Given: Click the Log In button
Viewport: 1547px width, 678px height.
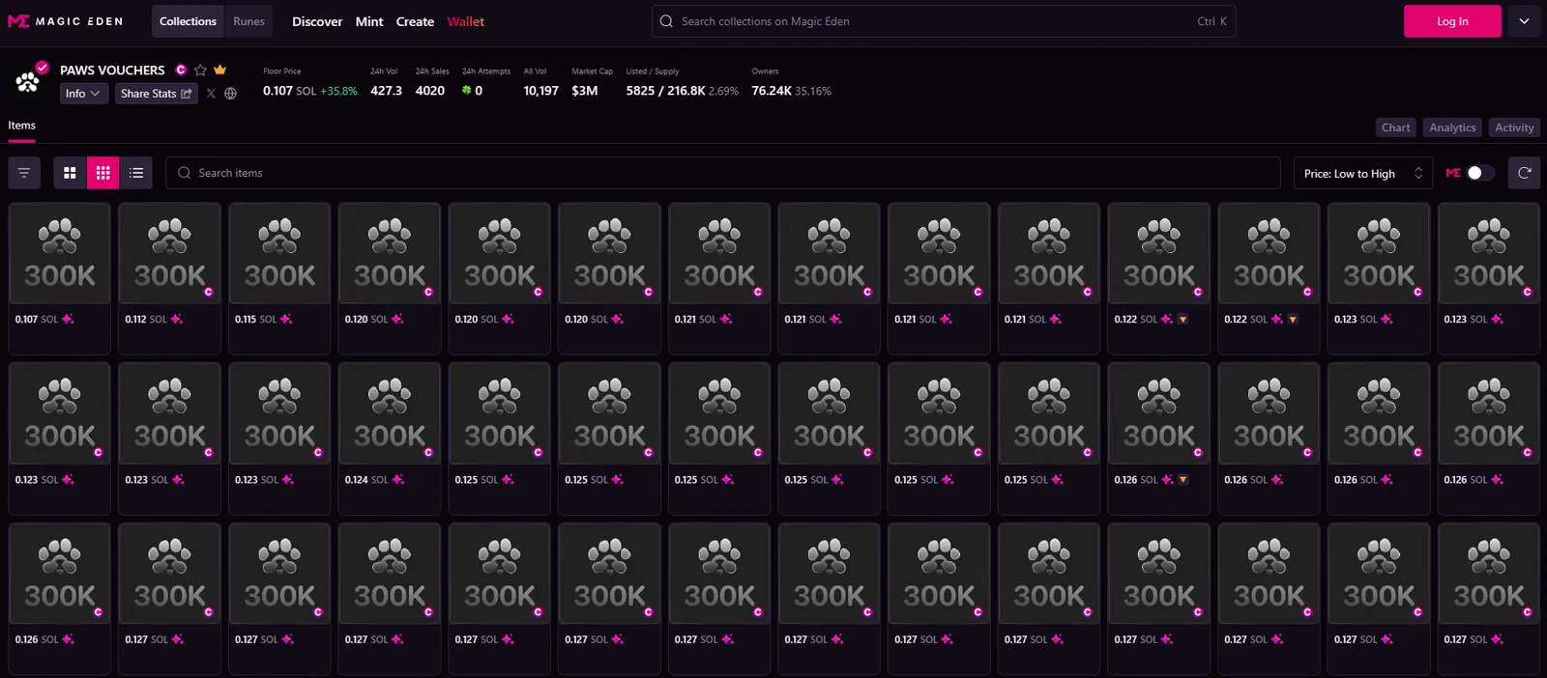Looking at the screenshot, I should [1452, 21].
